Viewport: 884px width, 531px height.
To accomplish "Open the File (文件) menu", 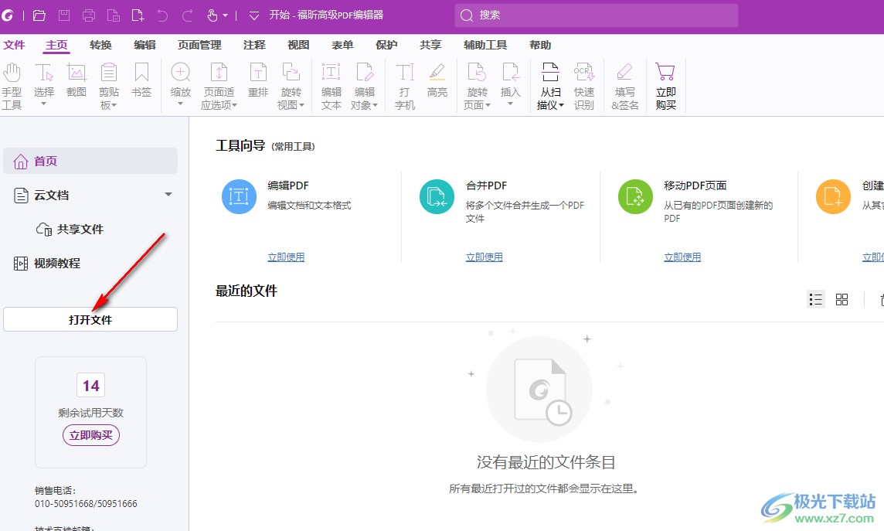I will point(14,45).
